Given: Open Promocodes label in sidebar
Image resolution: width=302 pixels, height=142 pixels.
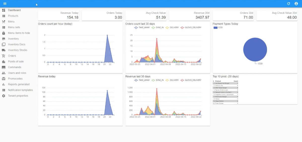Looking at the screenshot, I should coord(15,79).
